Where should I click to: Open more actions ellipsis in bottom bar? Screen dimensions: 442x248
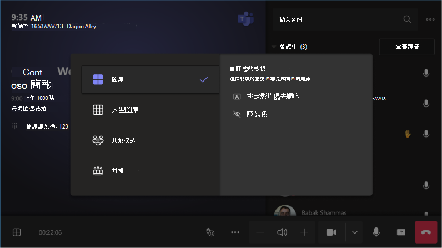235,232
